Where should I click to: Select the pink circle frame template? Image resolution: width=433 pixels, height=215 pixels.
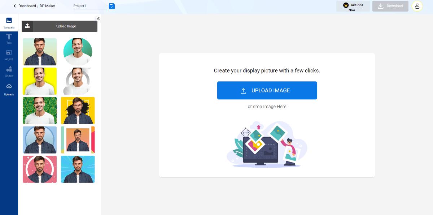coord(40,169)
